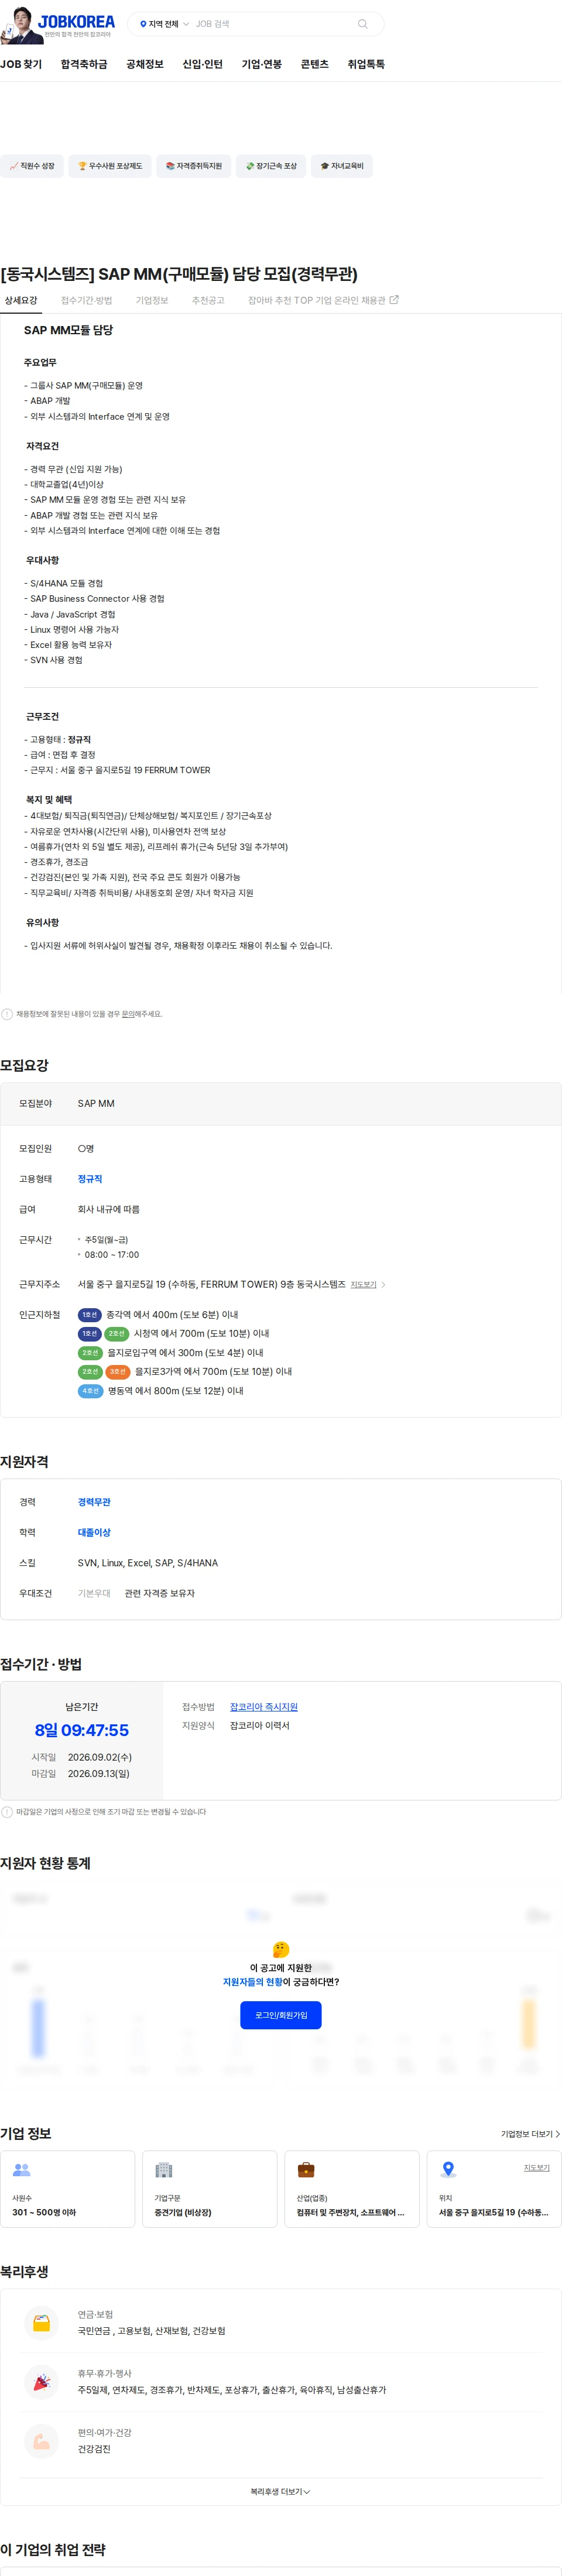The width and height of the screenshot is (562, 2576).
Task: Click the briefcase icon on 산업(업종) card
Action: [x=306, y=2170]
